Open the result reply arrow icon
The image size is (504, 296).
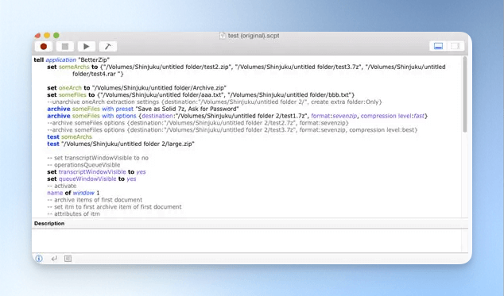click(54, 259)
